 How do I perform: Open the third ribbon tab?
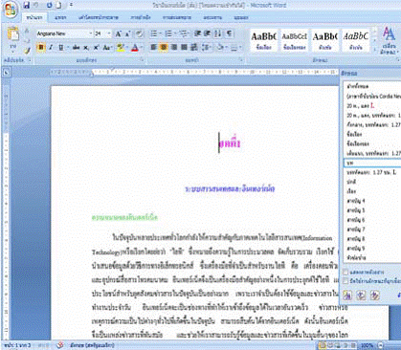point(99,17)
